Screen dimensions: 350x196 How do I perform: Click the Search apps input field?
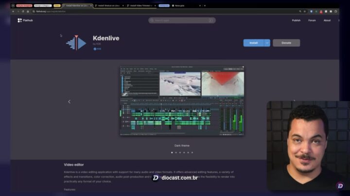pyautogui.click(x=182, y=20)
